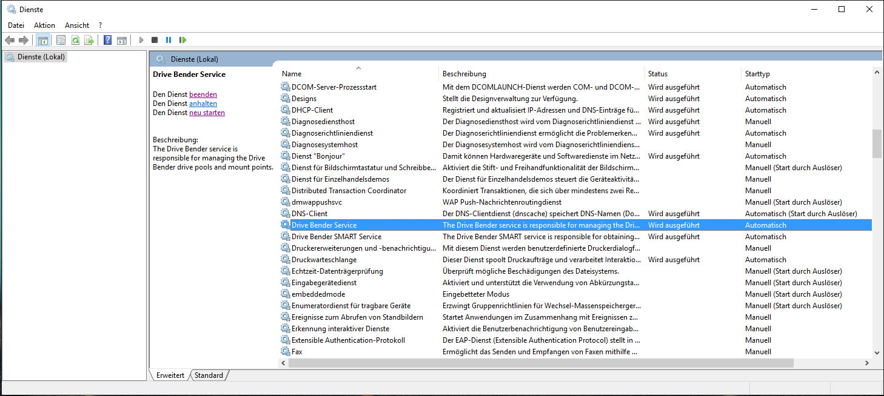Screen dimensions: 884x396
Task: Click gear icon of DNS-Client row
Action: [286, 213]
